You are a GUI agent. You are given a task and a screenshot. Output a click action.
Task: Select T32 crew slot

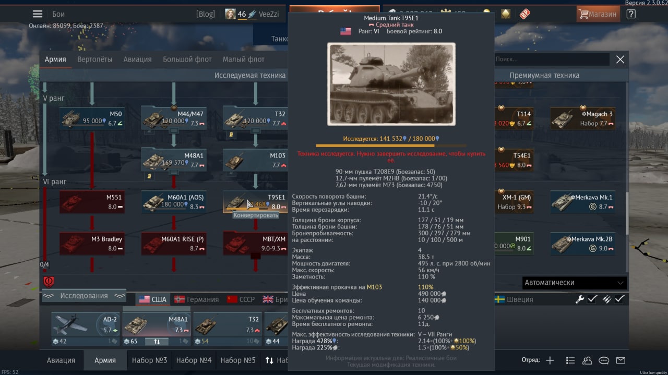(x=228, y=325)
